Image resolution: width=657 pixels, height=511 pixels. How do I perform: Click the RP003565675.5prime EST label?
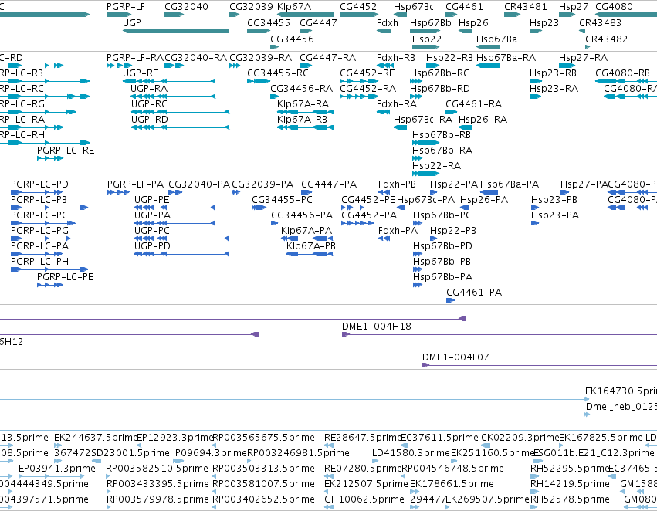[263, 438]
